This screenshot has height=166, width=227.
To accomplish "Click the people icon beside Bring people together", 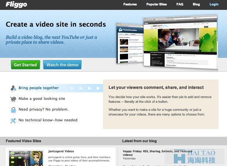I will point(13,88).
